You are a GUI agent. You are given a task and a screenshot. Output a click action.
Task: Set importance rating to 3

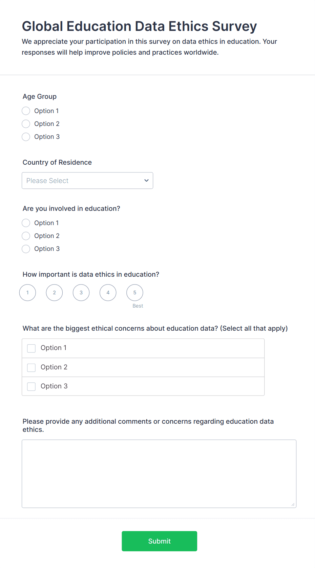pos(81,293)
